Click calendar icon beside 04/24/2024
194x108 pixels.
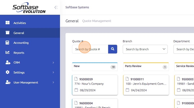pos(127,90)
